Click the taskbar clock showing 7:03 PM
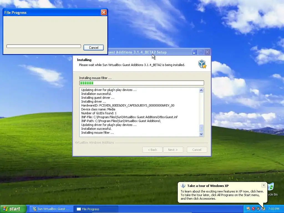 point(273,209)
